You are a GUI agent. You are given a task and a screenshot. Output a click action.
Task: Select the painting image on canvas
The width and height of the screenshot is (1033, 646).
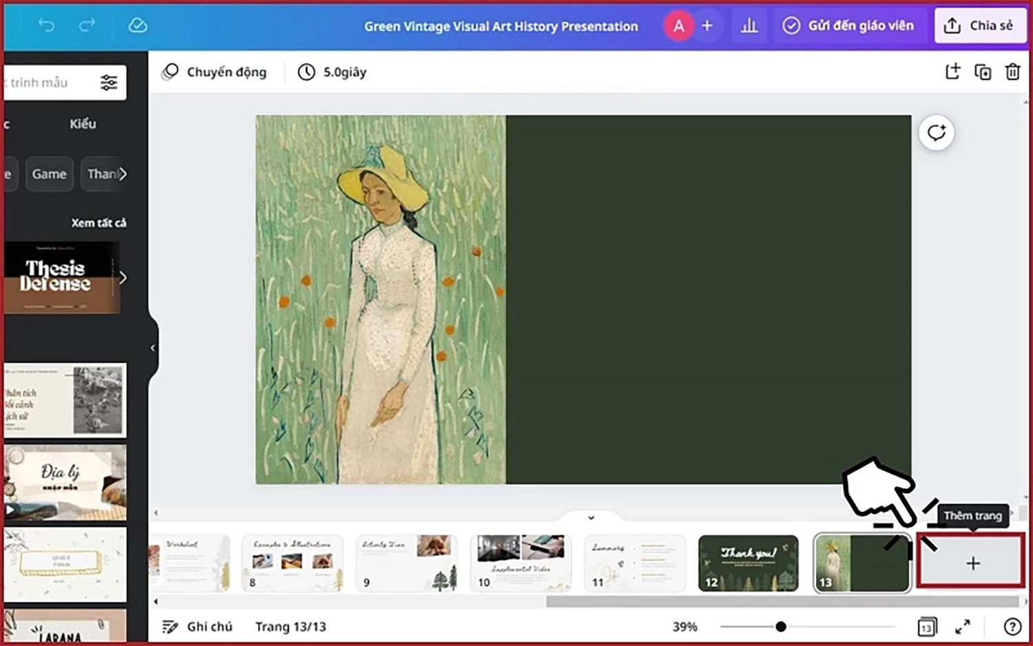click(x=381, y=300)
